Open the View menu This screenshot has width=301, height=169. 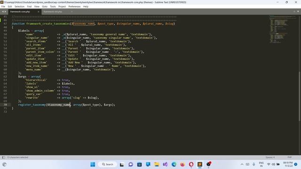pos(37,7)
